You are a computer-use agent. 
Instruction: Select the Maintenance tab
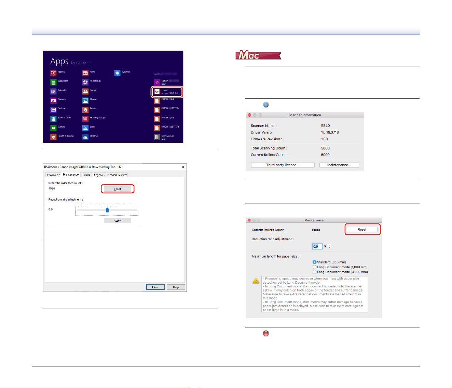(x=71, y=174)
